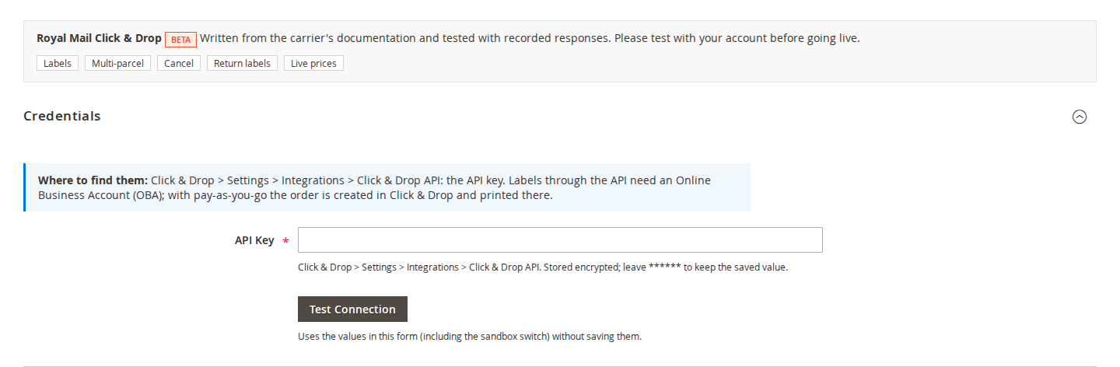The width and height of the screenshot is (1120, 367).
Task: Click the Live prices feature tag
Action: coord(313,63)
